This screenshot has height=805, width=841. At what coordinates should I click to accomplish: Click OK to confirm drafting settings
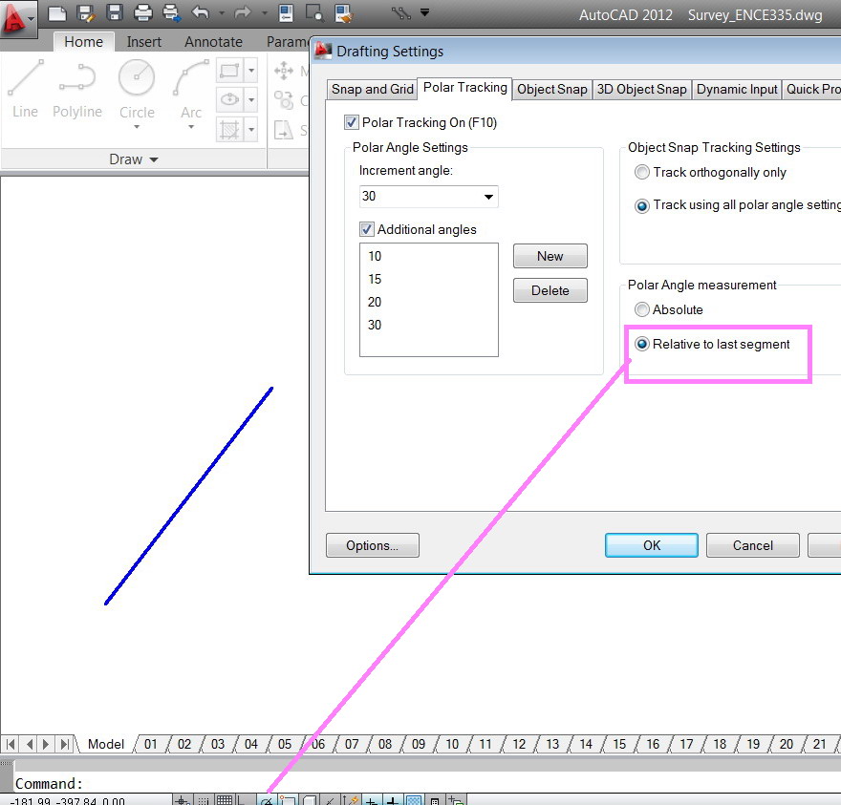(x=651, y=544)
